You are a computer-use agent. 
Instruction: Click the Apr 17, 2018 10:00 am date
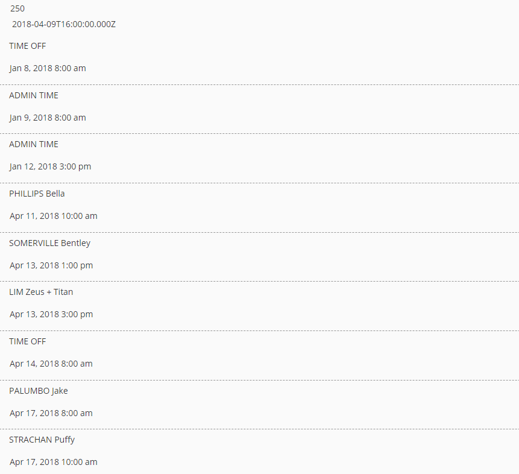coord(54,462)
